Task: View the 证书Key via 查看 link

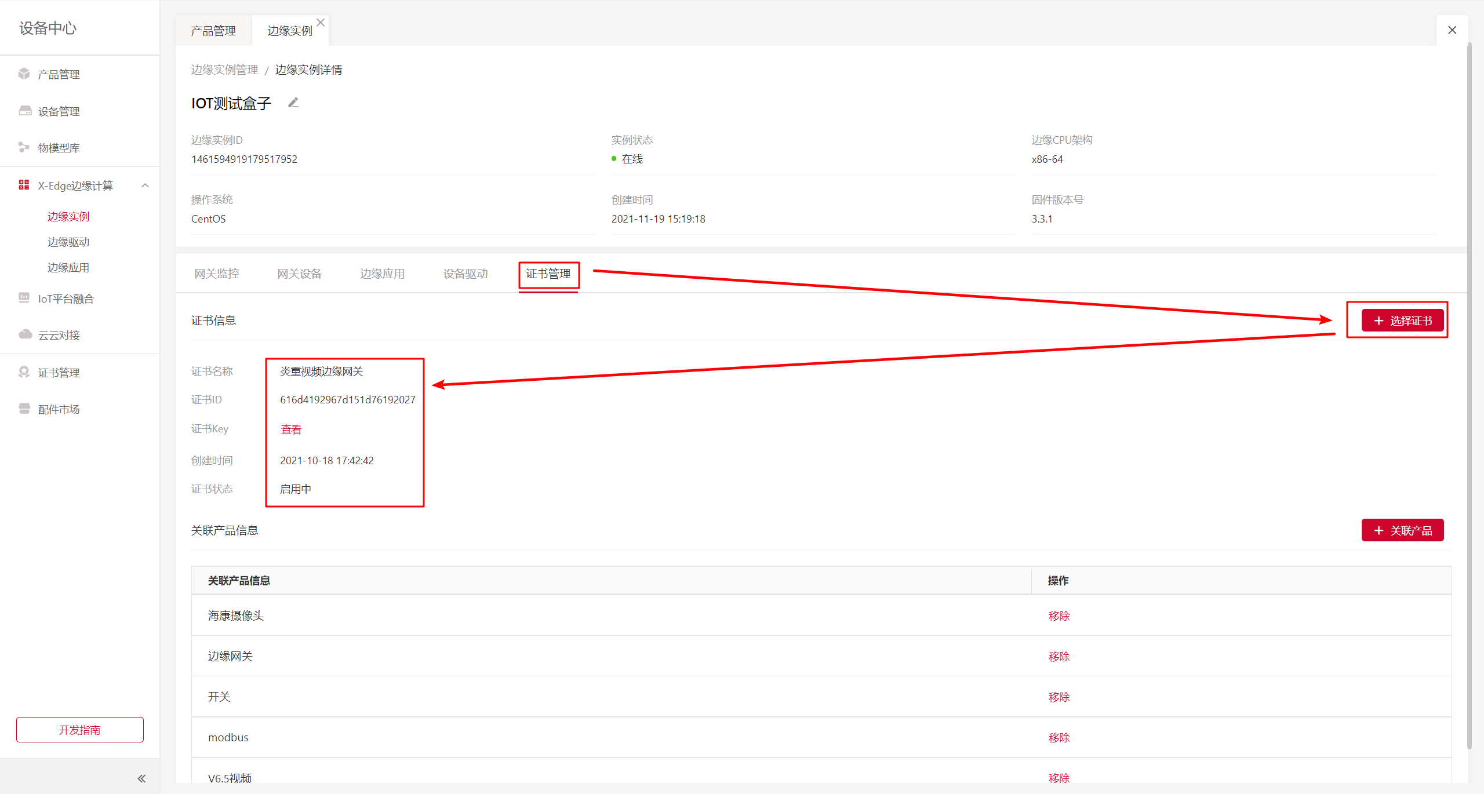Action: 291,429
